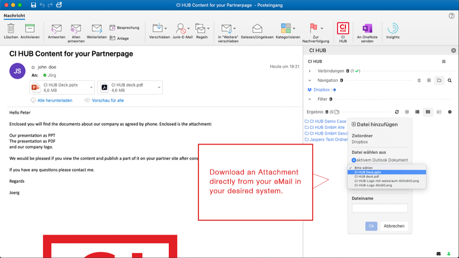Collapse the Filter section
459x258 pixels.
click(310, 99)
